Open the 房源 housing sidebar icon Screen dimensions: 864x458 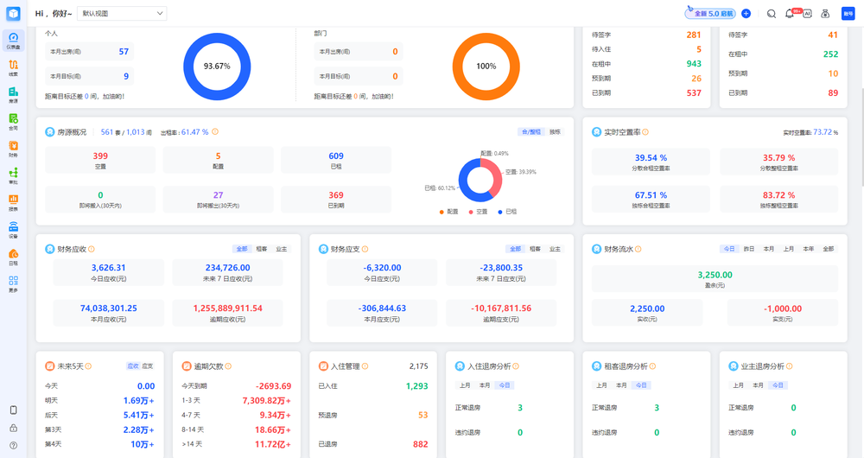(13, 94)
